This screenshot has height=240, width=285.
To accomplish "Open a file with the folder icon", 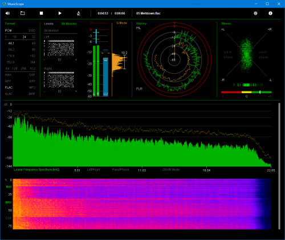I will click(23, 13).
